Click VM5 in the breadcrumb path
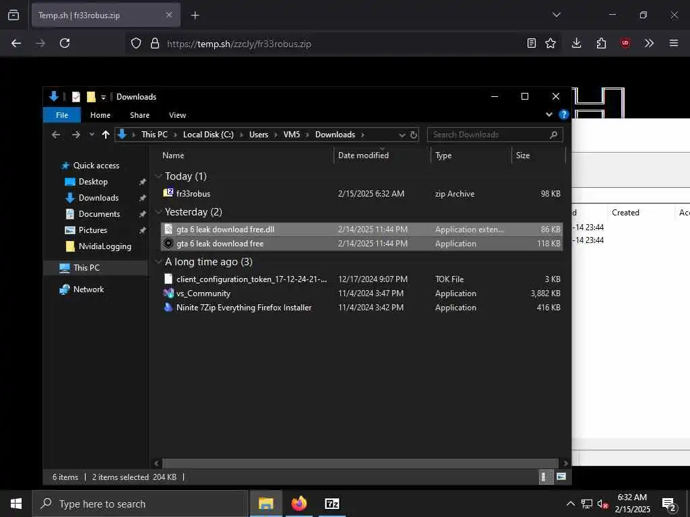Viewport: 690px width, 517px height. (x=291, y=135)
